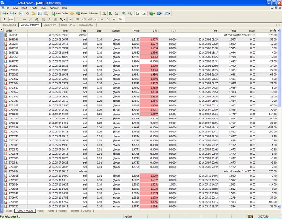This screenshot has width=282, height=219.
Task: Click the Expert Advisors button
Action: (87, 14)
